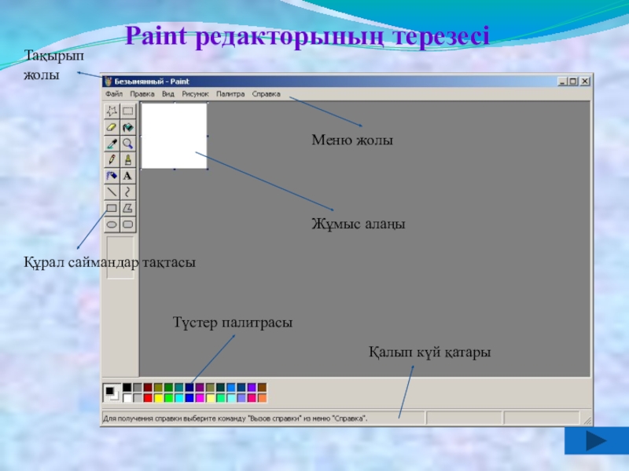Pick the Curve tool
Viewport: 629px width, 471px height.
click(127, 192)
